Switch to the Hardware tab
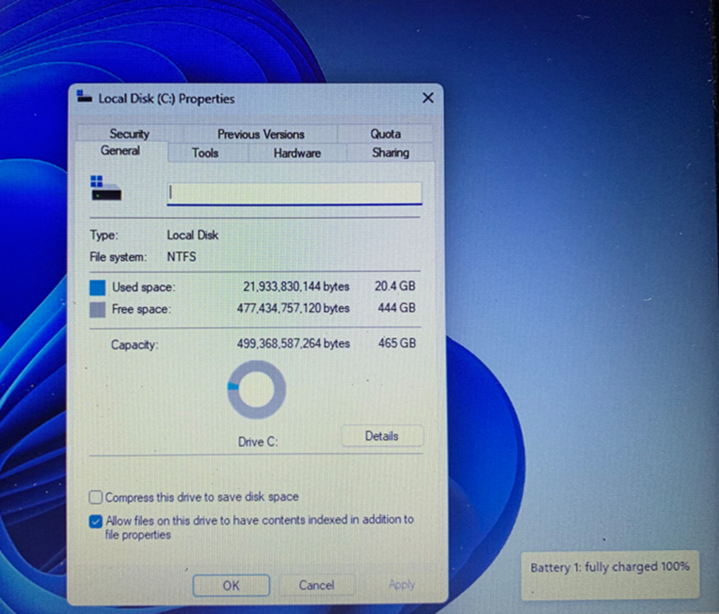Image resolution: width=719 pixels, height=614 pixels. [297, 153]
